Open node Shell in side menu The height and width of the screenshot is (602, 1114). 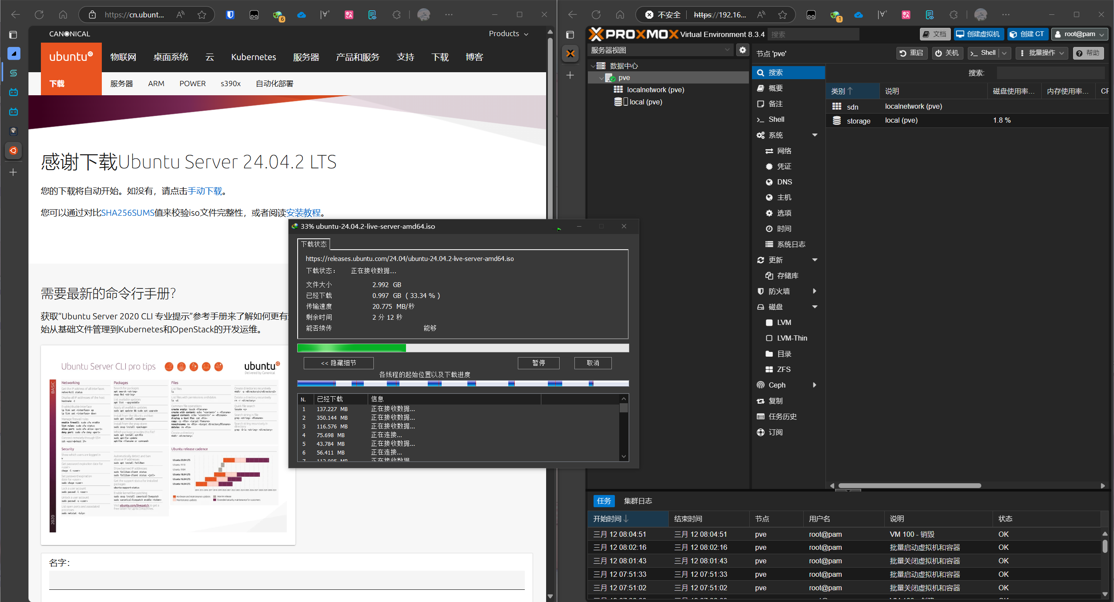pos(788,120)
